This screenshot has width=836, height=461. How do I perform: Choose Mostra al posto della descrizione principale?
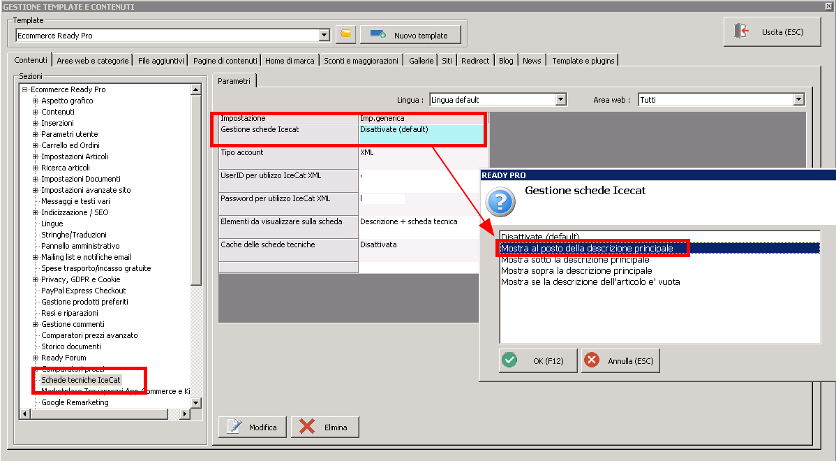(659, 248)
